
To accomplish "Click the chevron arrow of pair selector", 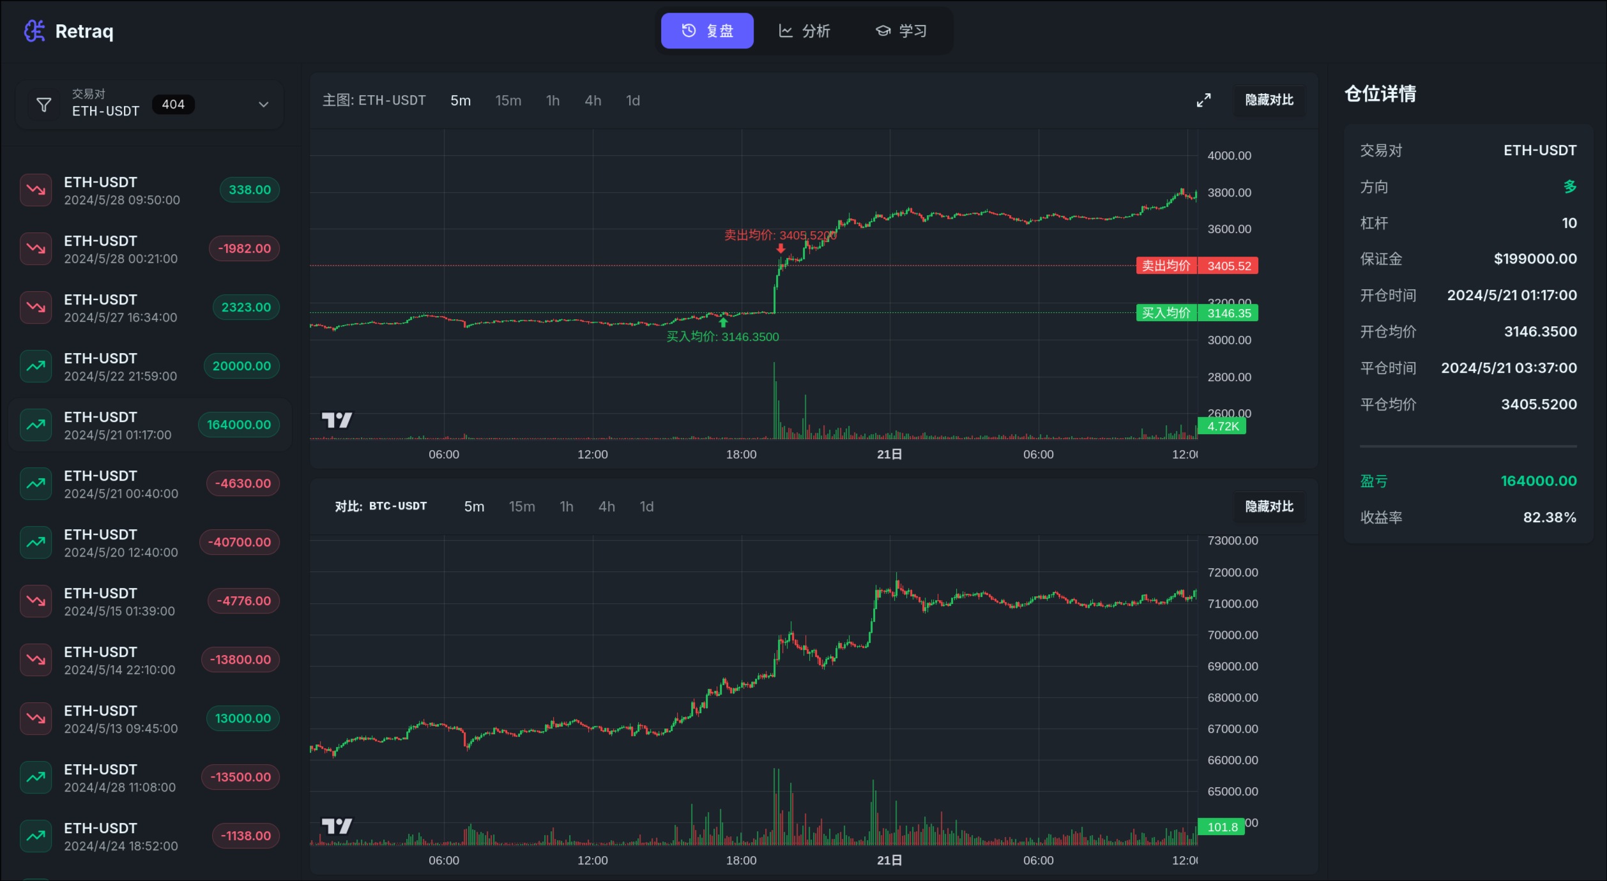I will (263, 104).
